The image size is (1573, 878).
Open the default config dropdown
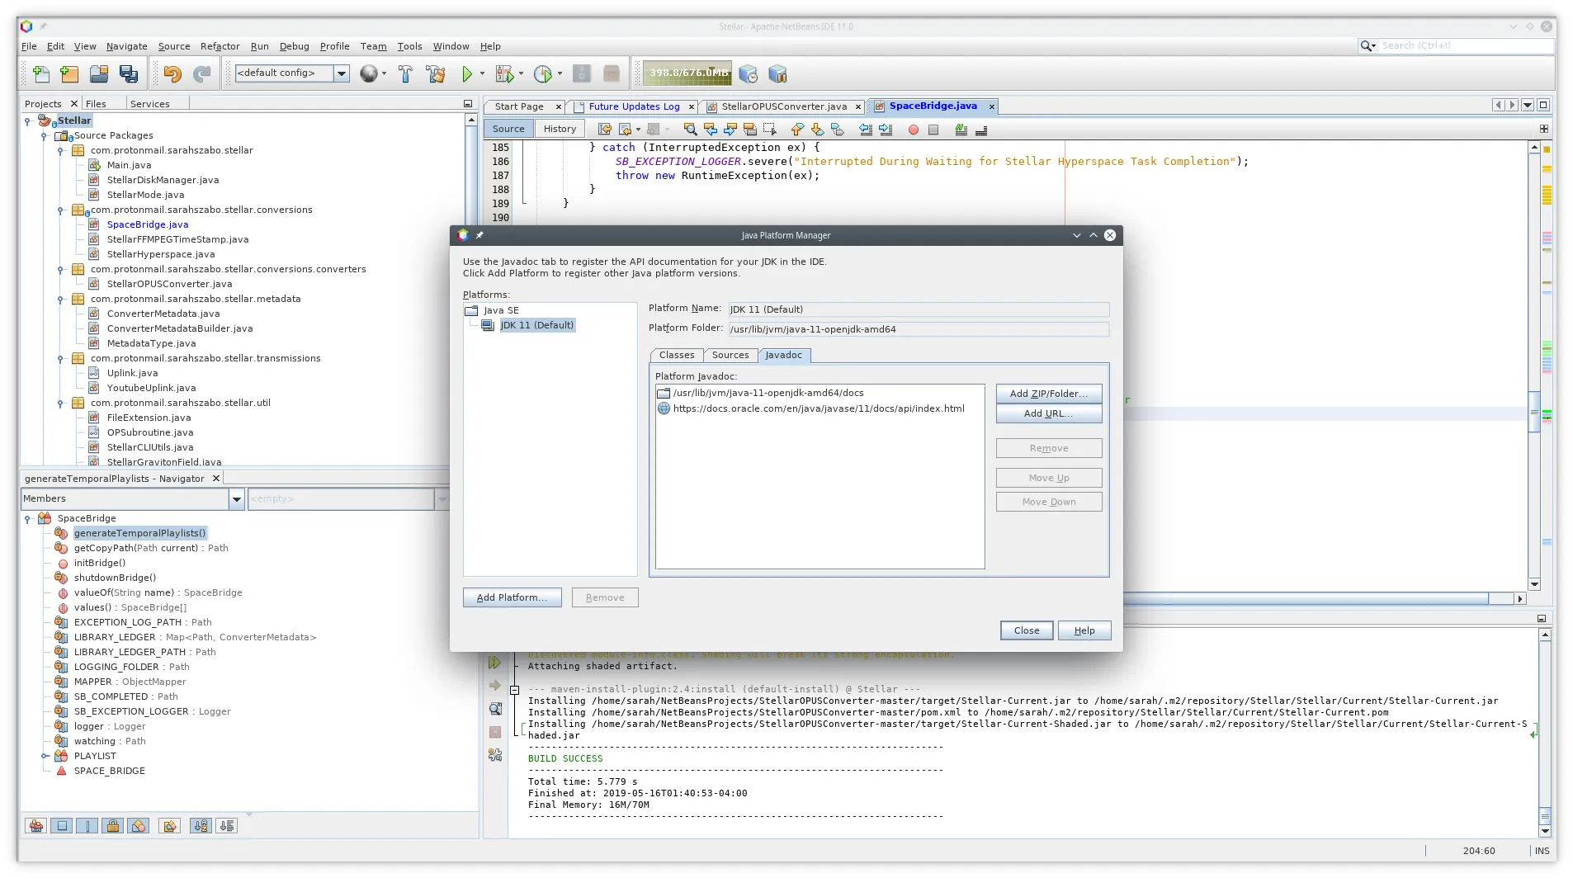click(341, 73)
